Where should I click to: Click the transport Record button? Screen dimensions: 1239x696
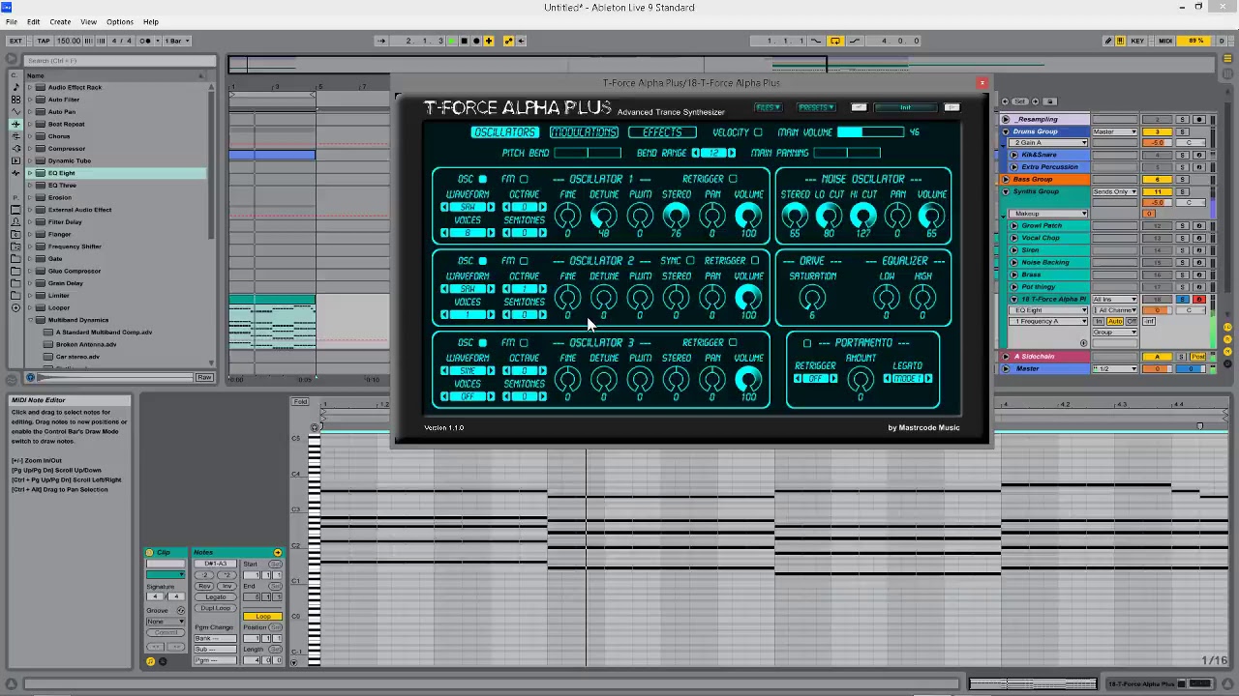[x=475, y=41]
